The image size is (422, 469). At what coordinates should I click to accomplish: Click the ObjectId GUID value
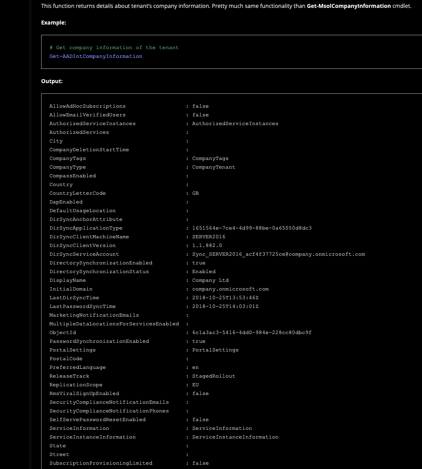click(252, 332)
